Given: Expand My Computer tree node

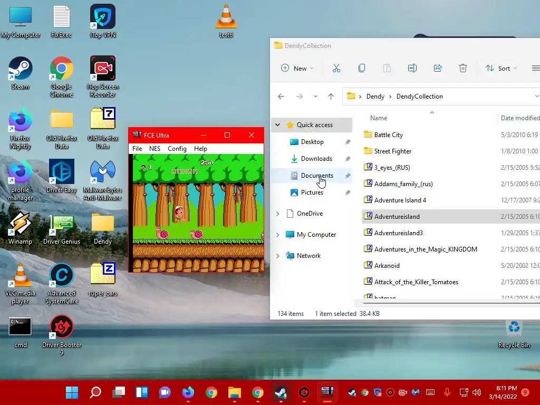Looking at the screenshot, I should [277, 235].
